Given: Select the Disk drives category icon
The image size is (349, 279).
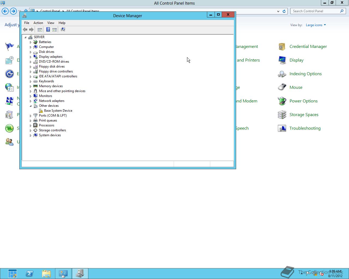Looking at the screenshot, I should pyautogui.click(x=35, y=52).
